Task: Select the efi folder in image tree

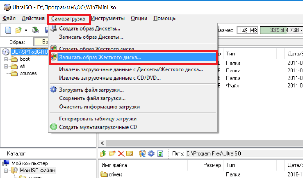Action: [22, 66]
